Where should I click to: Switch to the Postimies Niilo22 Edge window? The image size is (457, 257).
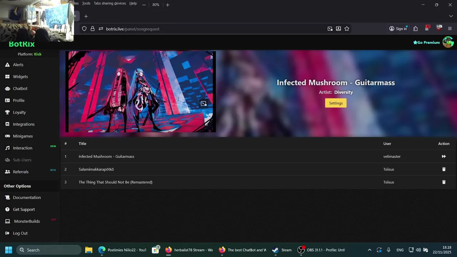click(x=122, y=250)
